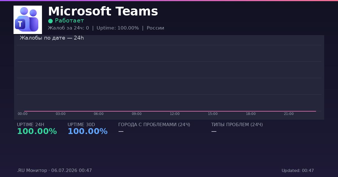The image size is (338, 177).
Task: Click the 09:00 time axis label
Action: [137, 114]
